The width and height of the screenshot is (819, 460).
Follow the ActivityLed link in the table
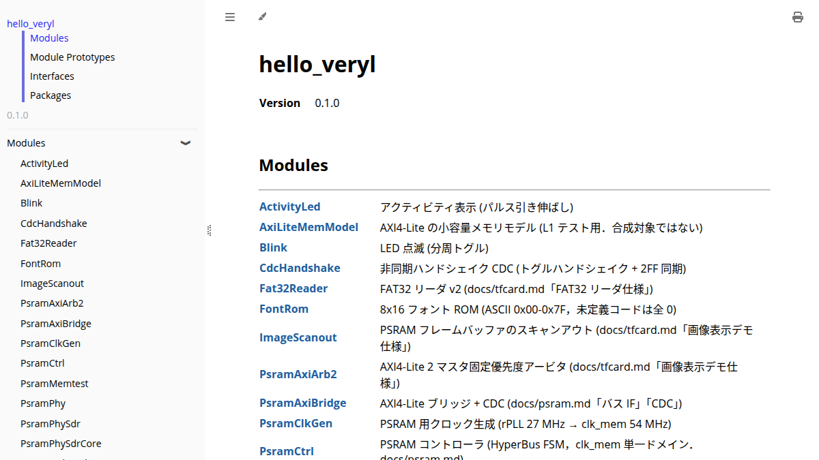pyautogui.click(x=290, y=206)
